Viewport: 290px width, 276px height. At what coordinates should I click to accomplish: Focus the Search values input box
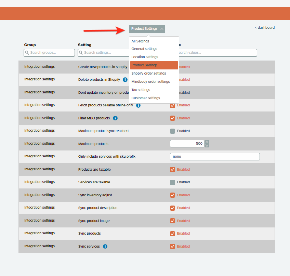[x=219, y=53]
